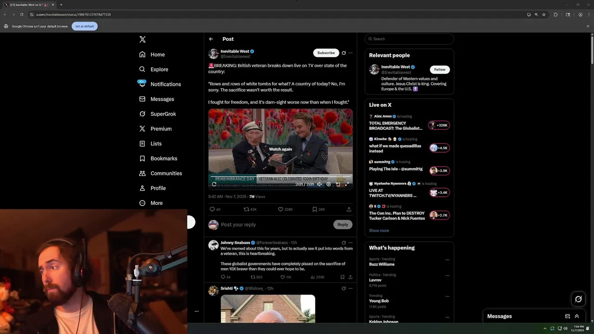Open a new Chrome tab

(x=61, y=5)
